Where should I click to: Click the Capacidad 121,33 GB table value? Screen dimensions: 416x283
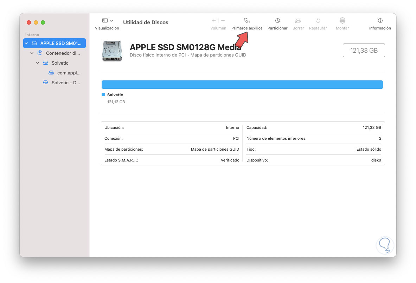(x=372, y=127)
